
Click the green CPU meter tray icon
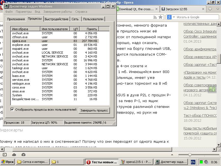pyautogui.click(x=201, y=162)
